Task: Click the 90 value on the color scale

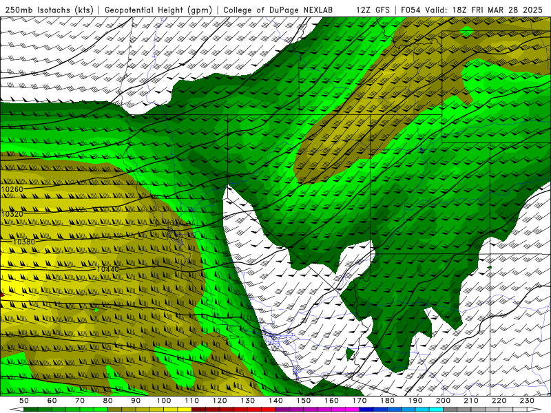Action: 136,401
